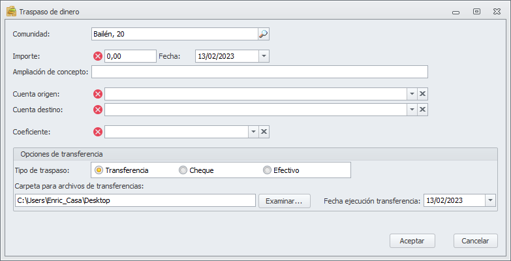Expand the Coeficiente dropdown list
The width and height of the screenshot is (511, 261).
(253, 132)
